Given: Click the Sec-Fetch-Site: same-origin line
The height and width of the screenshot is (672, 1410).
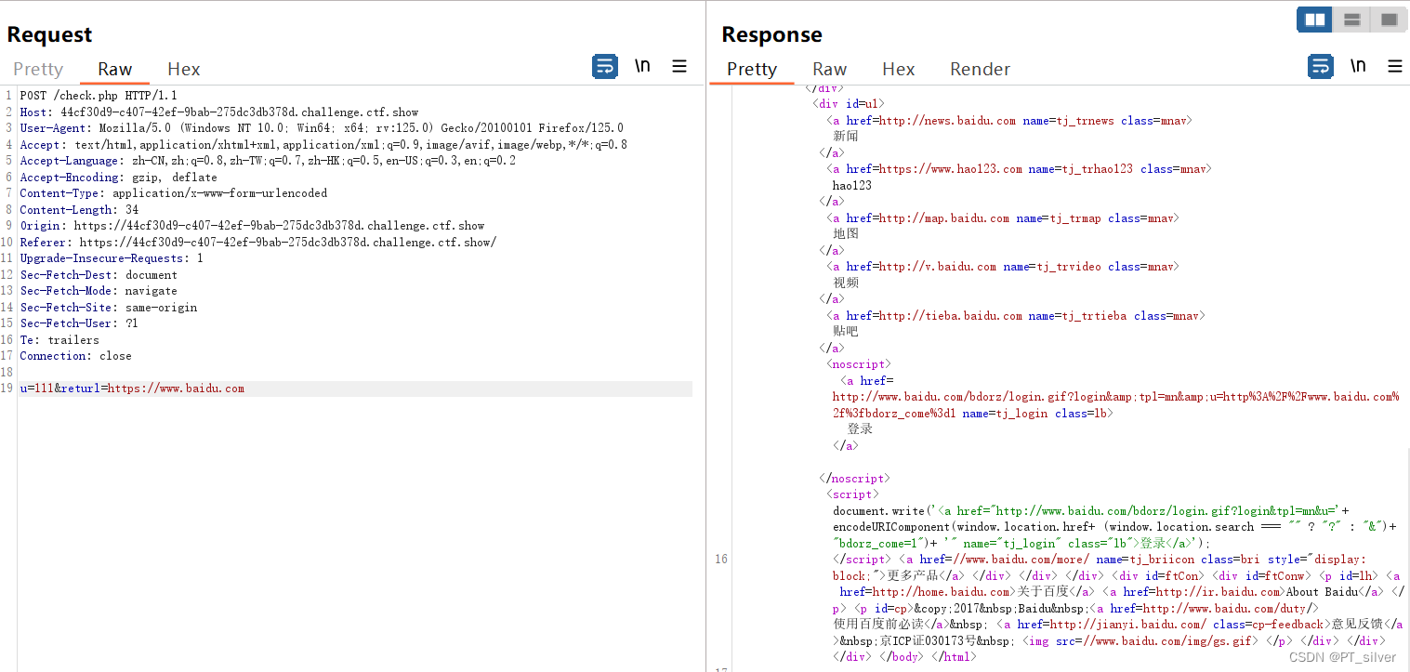Looking at the screenshot, I should click(109, 308).
